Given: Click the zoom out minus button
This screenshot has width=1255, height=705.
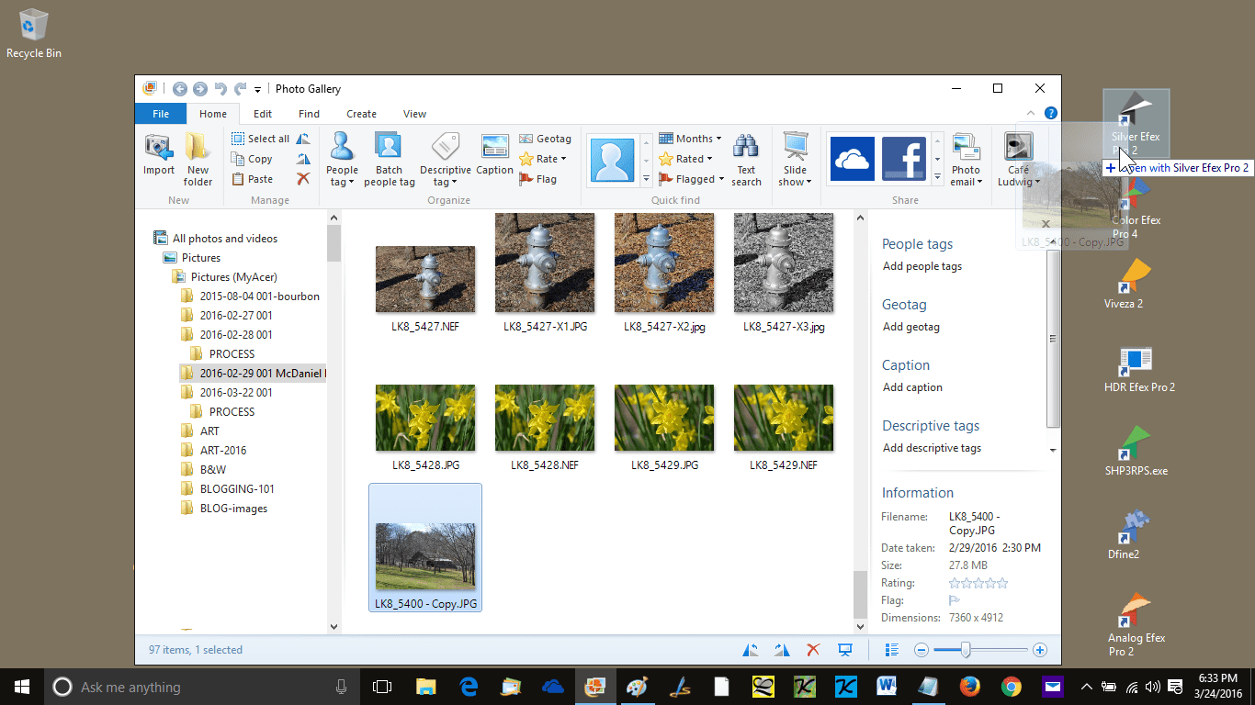Looking at the screenshot, I should pyautogui.click(x=921, y=650).
